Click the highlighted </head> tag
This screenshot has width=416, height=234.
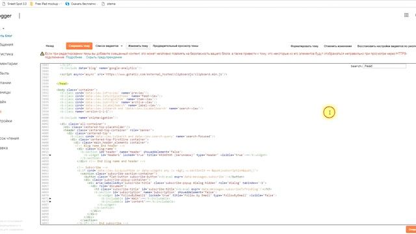tap(62, 84)
